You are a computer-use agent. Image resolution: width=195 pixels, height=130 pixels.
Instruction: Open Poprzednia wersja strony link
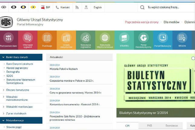point(142,22)
